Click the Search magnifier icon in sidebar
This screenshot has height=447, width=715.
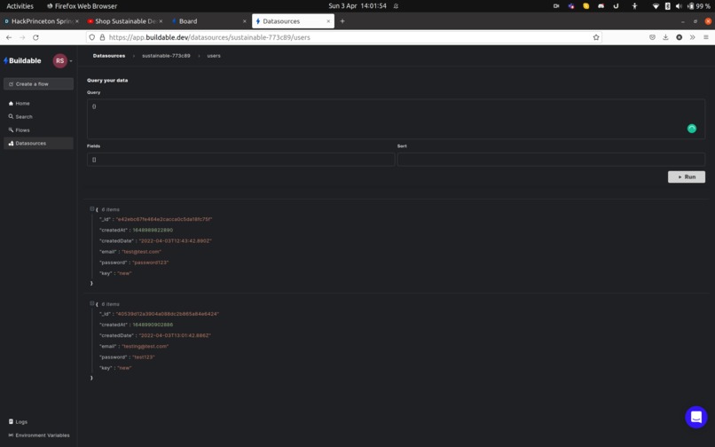click(11, 117)
